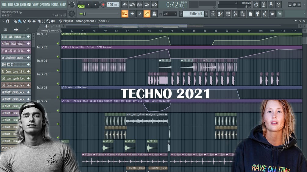
Task: Click the Record button
Action: click(x=103, y=5)
